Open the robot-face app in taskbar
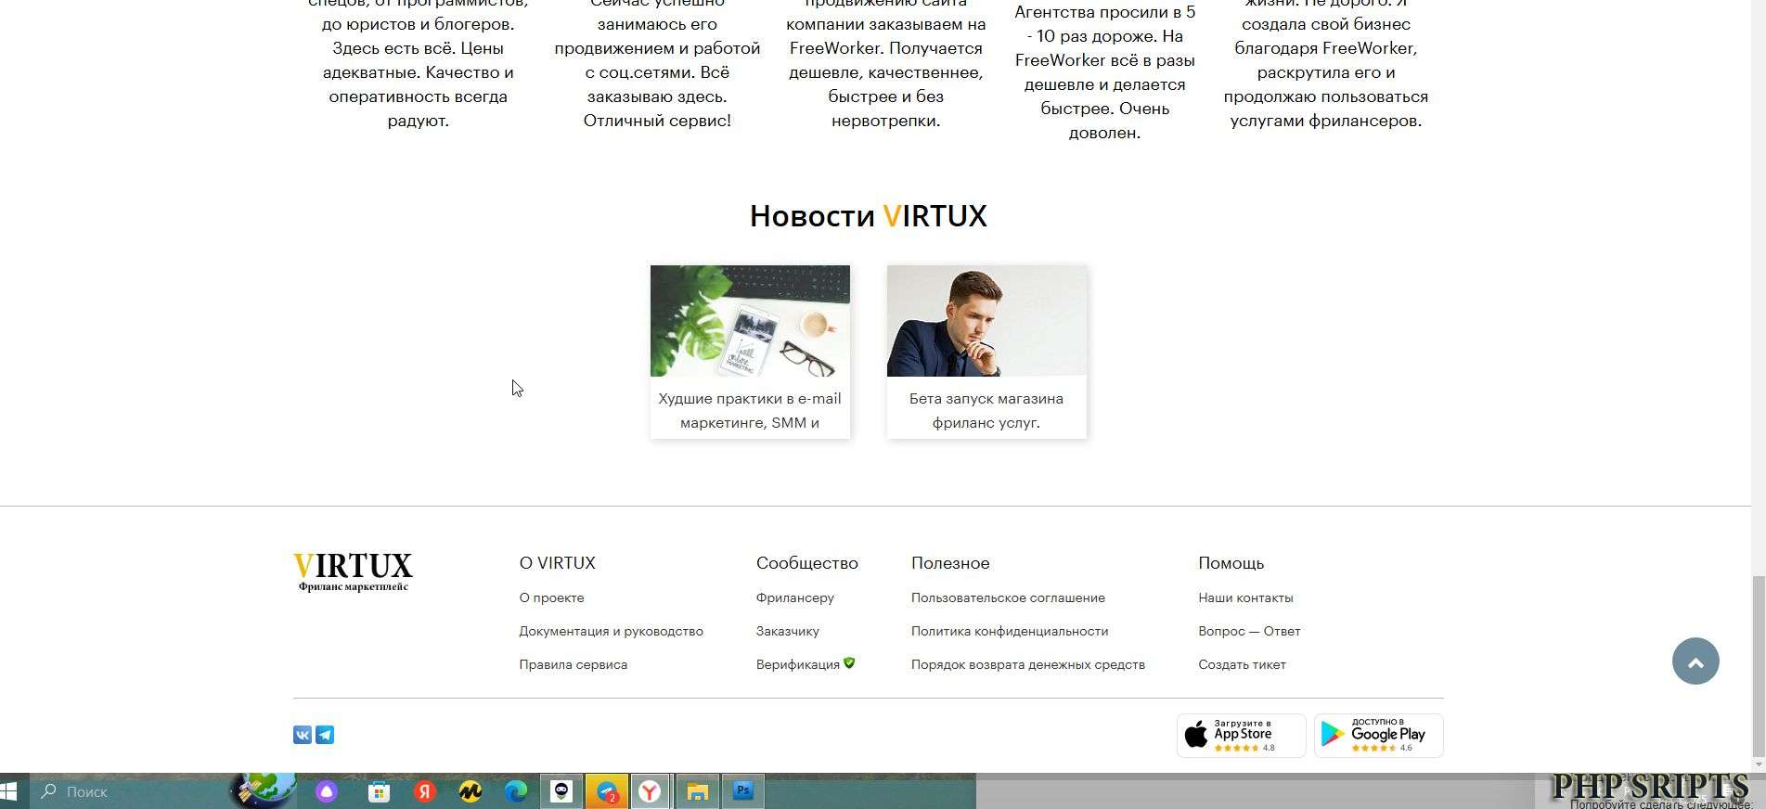The height and width of the screenshot is (809, 1766). (561, 791)
